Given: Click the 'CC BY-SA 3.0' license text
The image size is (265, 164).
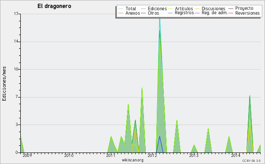Looking at the screenshot, I should (x=251, y=160).
